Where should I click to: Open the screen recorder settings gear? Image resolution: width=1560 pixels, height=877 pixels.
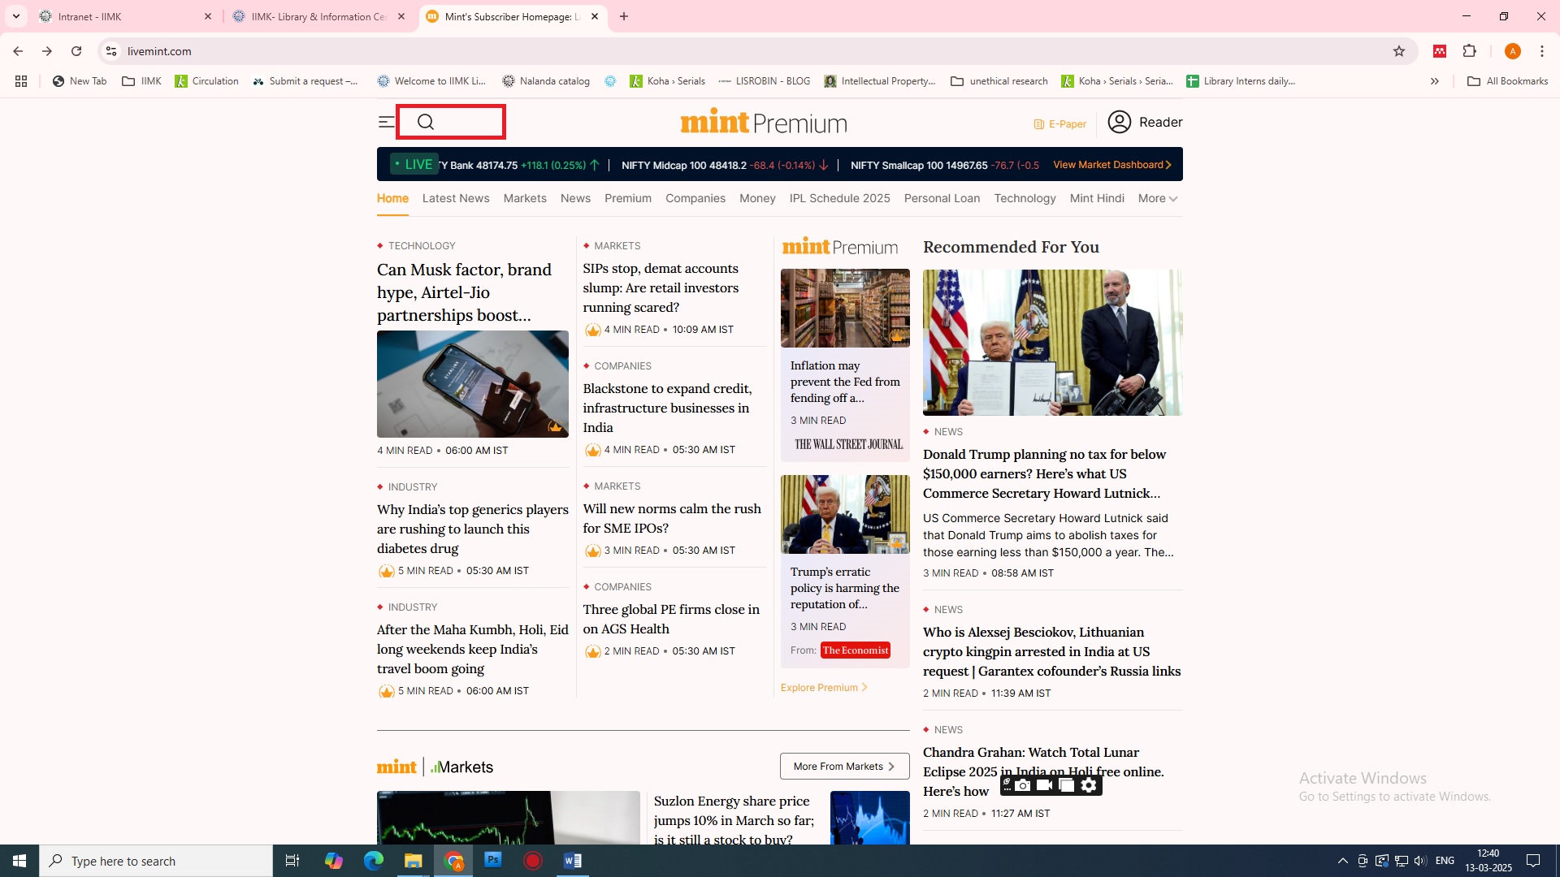point(1089,785)
